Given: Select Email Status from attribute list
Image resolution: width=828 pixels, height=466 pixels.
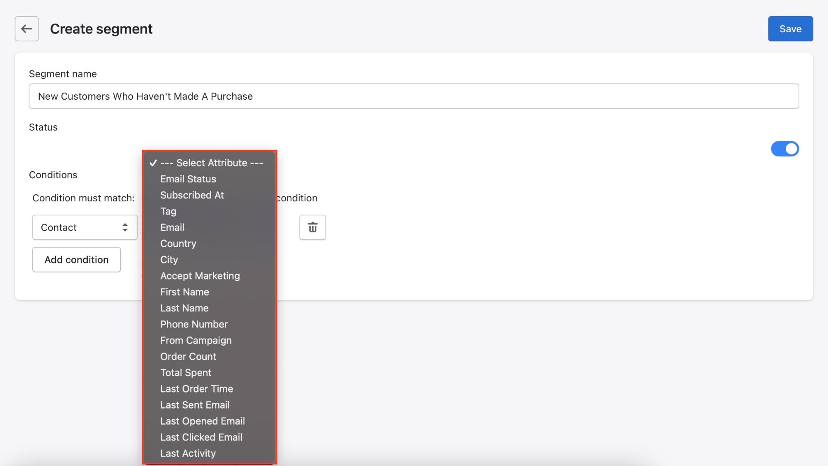Looking at the screenshot, I should (209, 179).
